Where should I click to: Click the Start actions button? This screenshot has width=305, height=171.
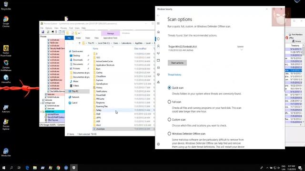click(x=177, y=63)
